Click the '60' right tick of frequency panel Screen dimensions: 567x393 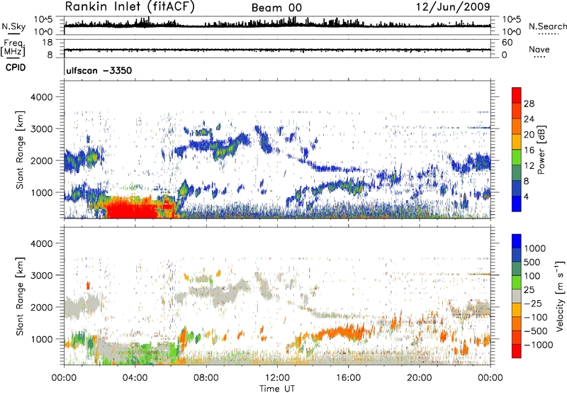(x=507, y=43)
